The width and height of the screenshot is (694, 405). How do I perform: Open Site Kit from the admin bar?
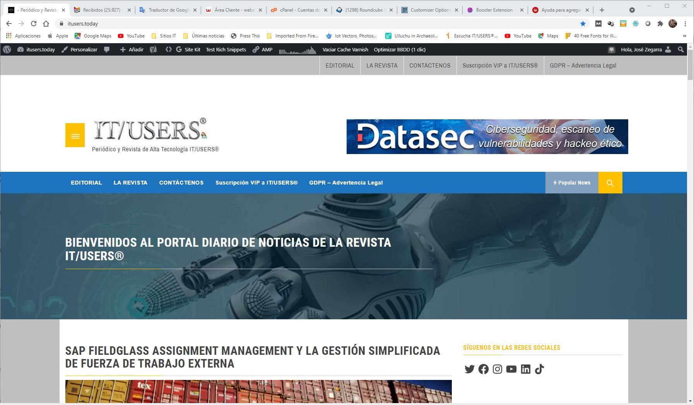coord(188,49)
